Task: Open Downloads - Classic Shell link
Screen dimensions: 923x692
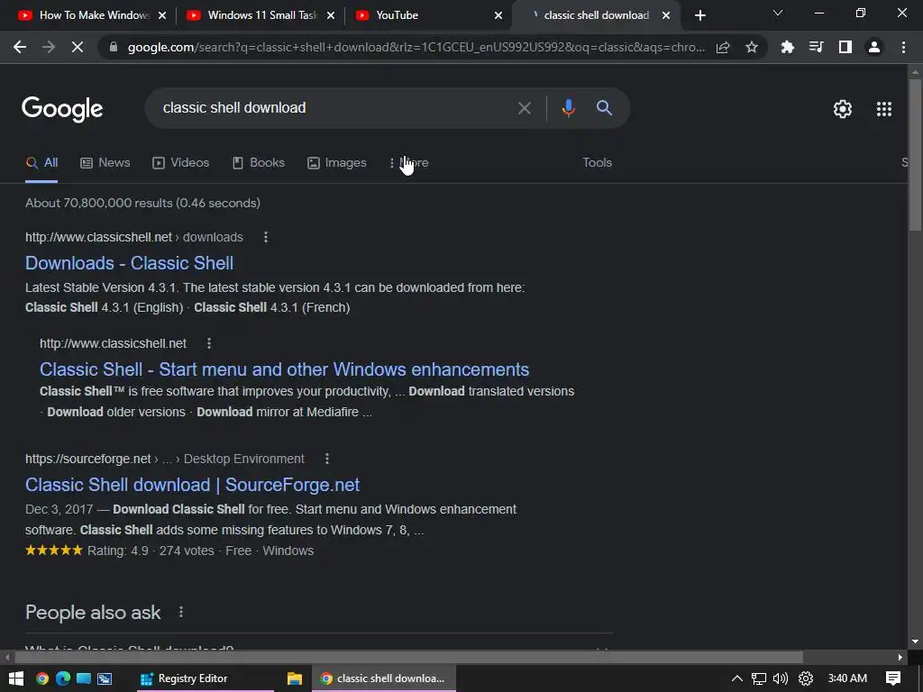Action: (x=129, y=263)
